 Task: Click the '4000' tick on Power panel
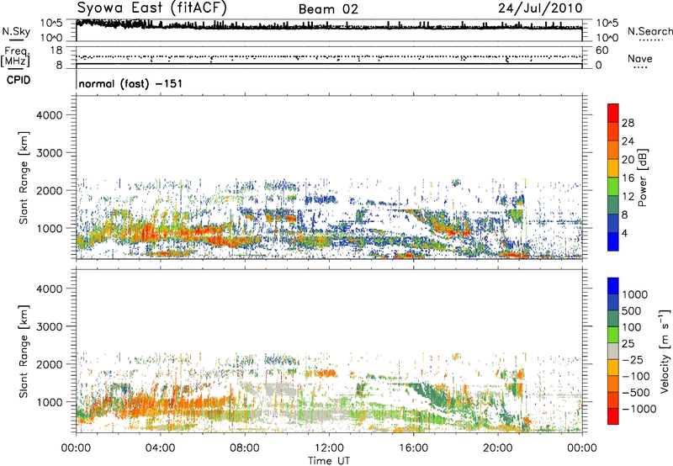49,115
